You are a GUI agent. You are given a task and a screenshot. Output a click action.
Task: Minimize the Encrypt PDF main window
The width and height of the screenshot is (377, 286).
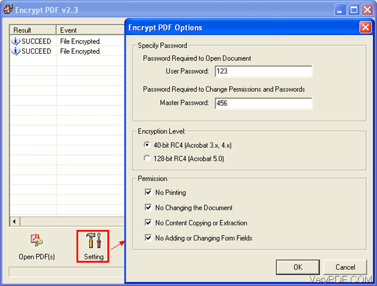point(340,10)
